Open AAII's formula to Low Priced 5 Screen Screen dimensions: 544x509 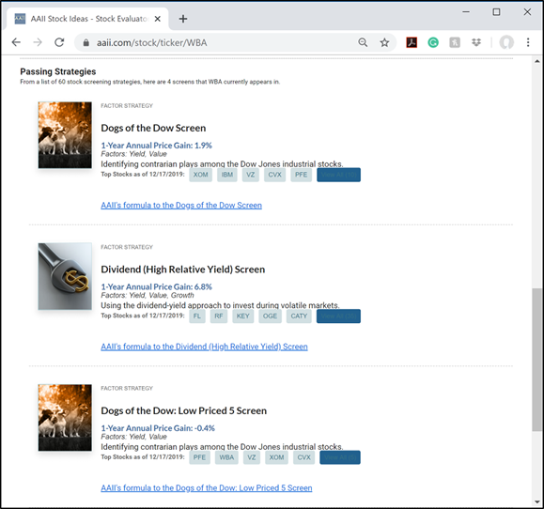click(x=207, y=487)
